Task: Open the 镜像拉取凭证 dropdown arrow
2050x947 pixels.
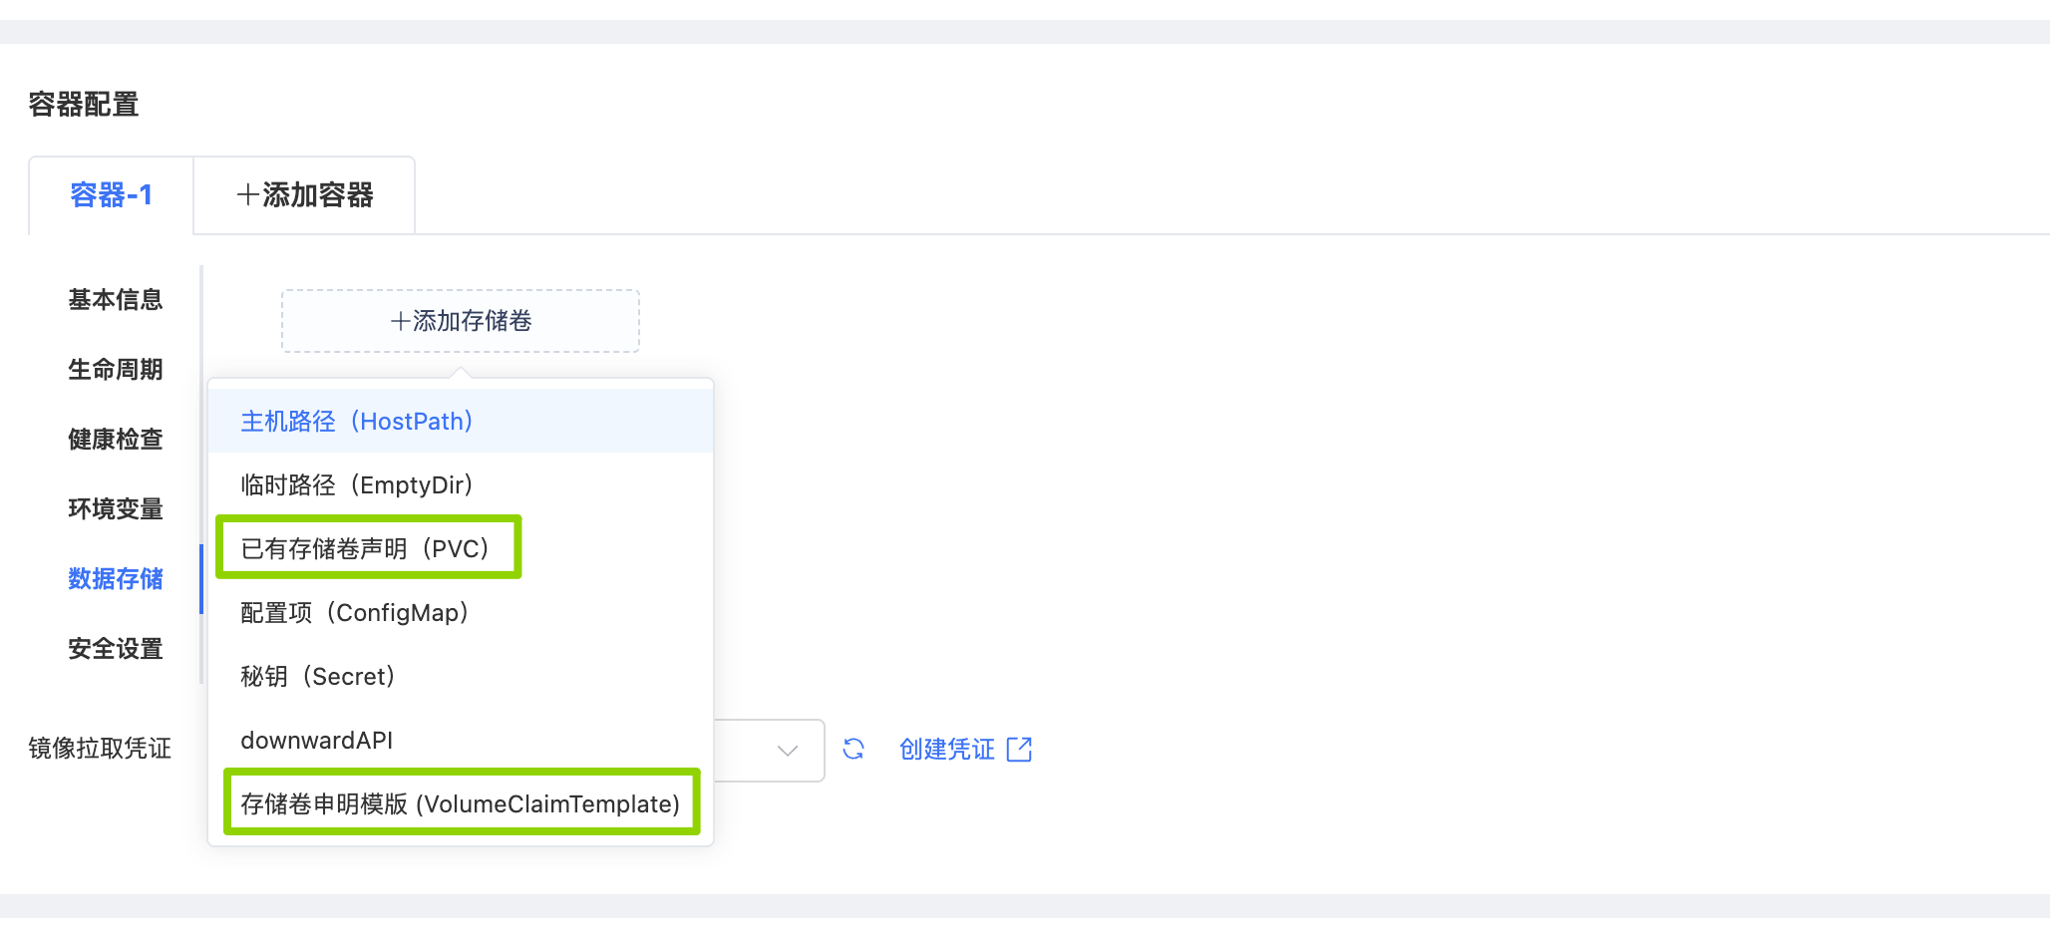Action: pos(788,751)
